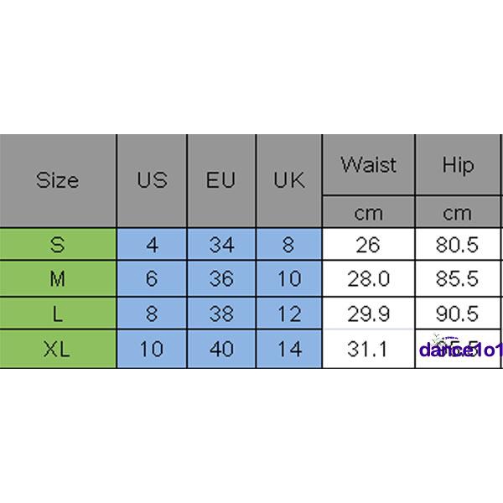The image size is (503, 503).
Task: Click the cm unit under Waist
Action: tap(368, 213)
